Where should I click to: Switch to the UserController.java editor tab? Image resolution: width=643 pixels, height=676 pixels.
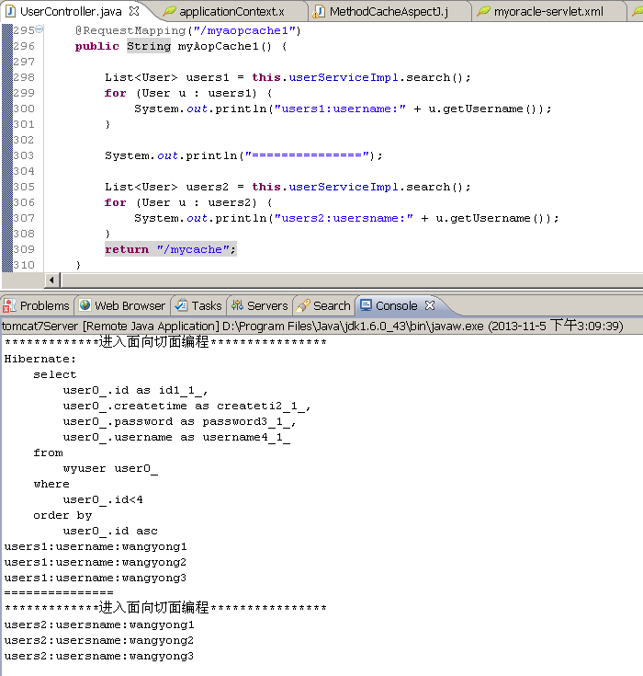pos(71,12)
